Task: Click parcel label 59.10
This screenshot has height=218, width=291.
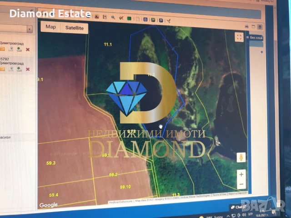Action: 125,187
